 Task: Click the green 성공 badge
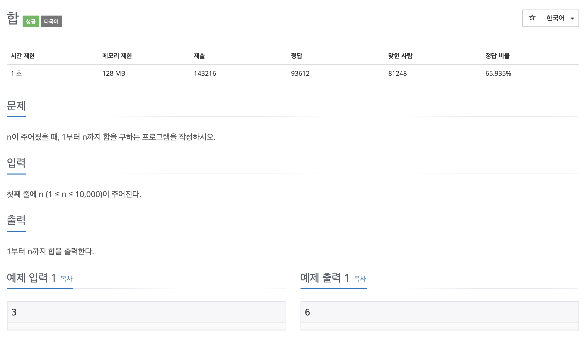click(31, 21)
